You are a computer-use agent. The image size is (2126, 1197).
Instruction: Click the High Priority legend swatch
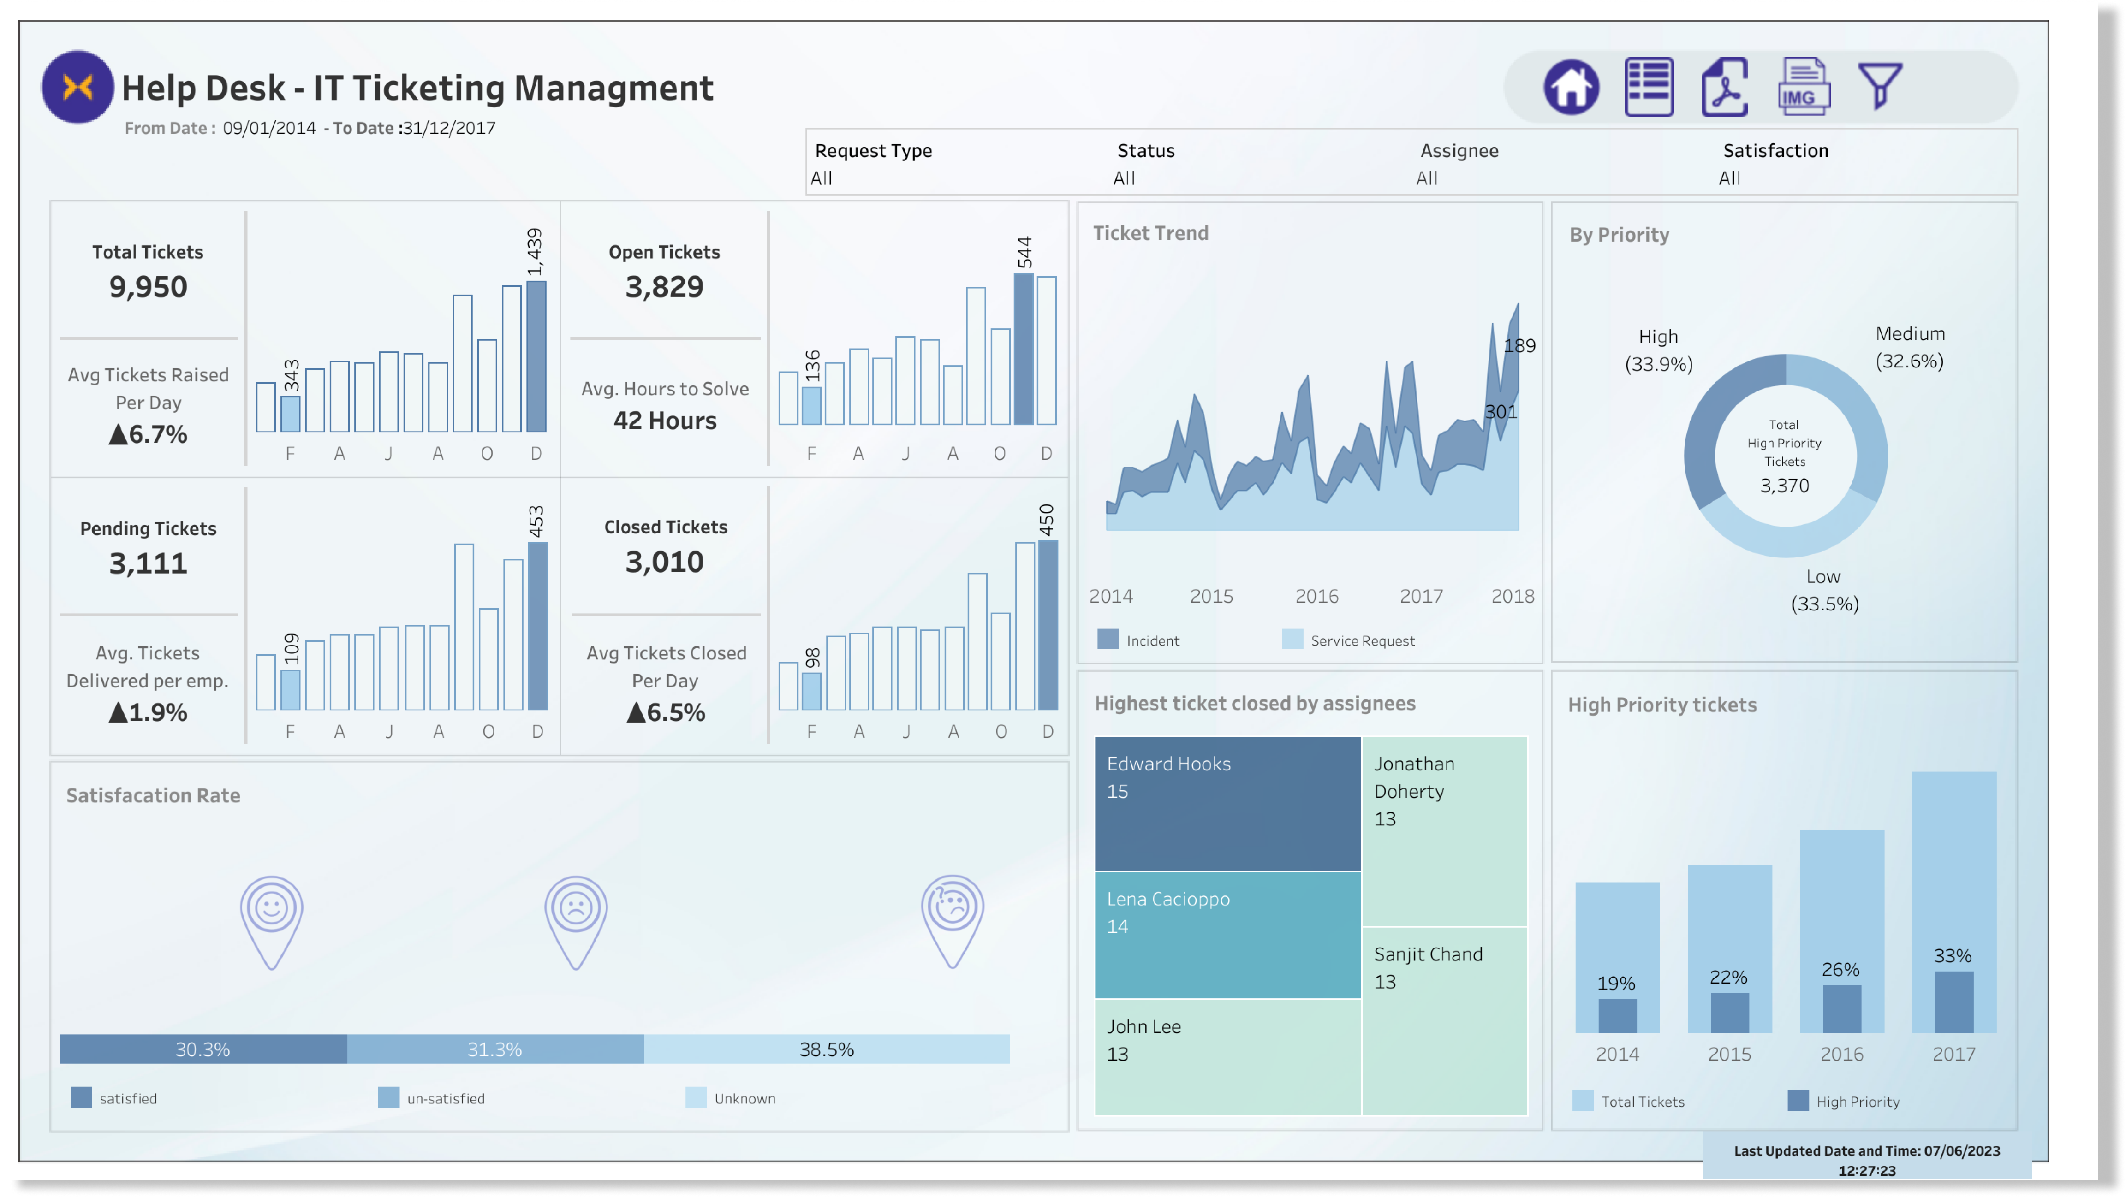tap(1798, 1100)
